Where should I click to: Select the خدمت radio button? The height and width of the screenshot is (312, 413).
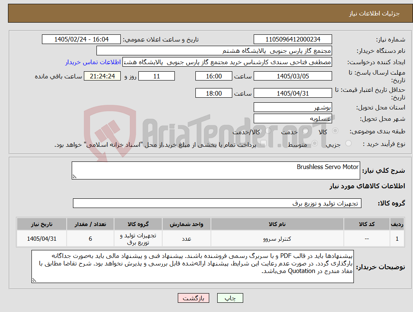click(x=306, y=131)
